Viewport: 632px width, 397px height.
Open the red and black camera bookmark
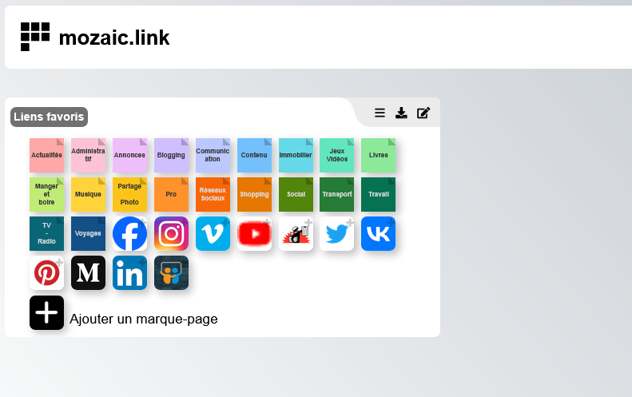click(x=296, y=233)
